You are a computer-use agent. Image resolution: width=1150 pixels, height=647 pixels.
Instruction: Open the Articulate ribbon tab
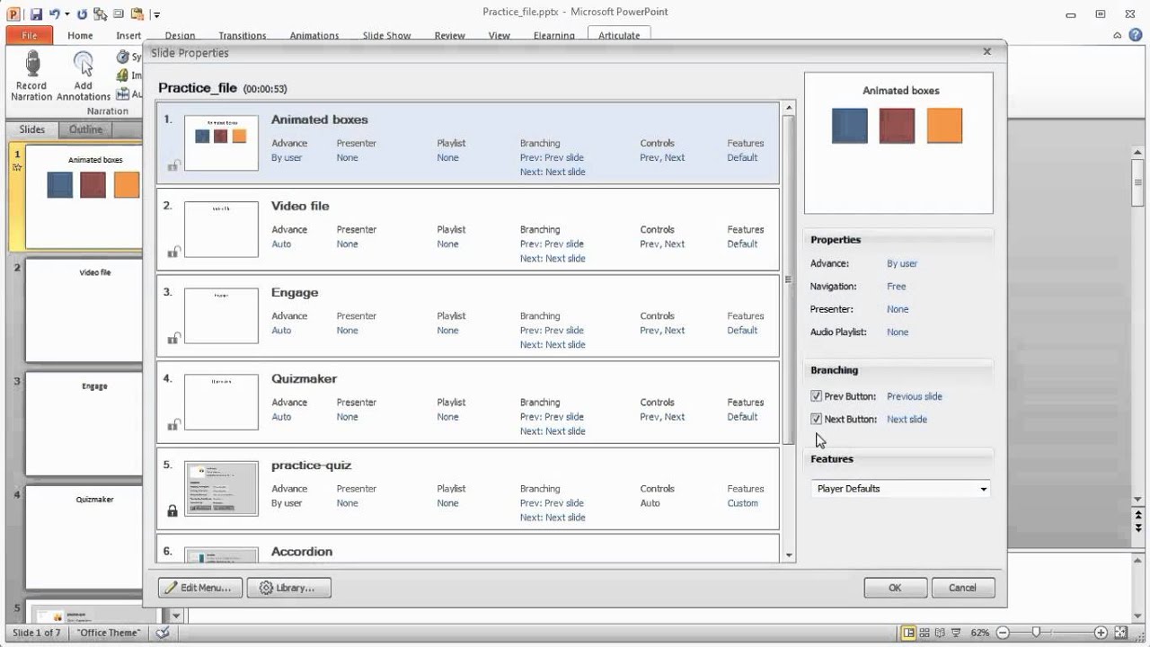(619, 36)
